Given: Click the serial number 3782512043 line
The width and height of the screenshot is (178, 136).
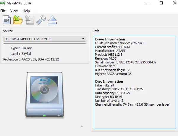Looking at the screenshot, I should tap(126, 62).
